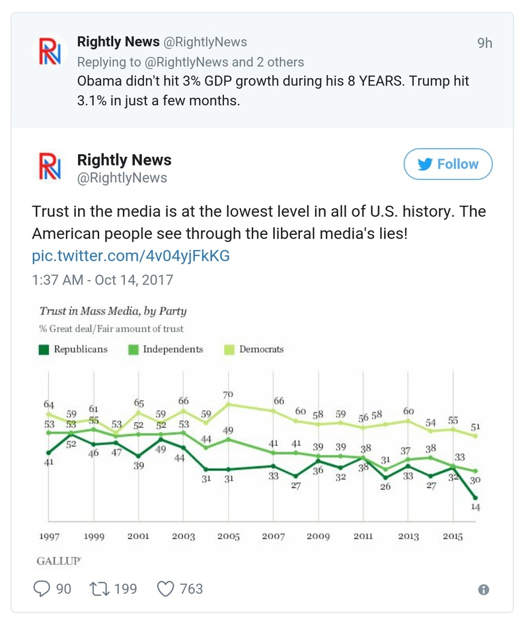
Task: Click the Rightly News avatar on the quoted tweet
Action: coord(51,48)
